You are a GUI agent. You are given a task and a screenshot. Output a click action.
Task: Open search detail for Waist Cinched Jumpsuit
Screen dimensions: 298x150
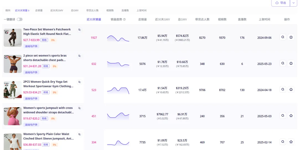[x=283, y=142]
